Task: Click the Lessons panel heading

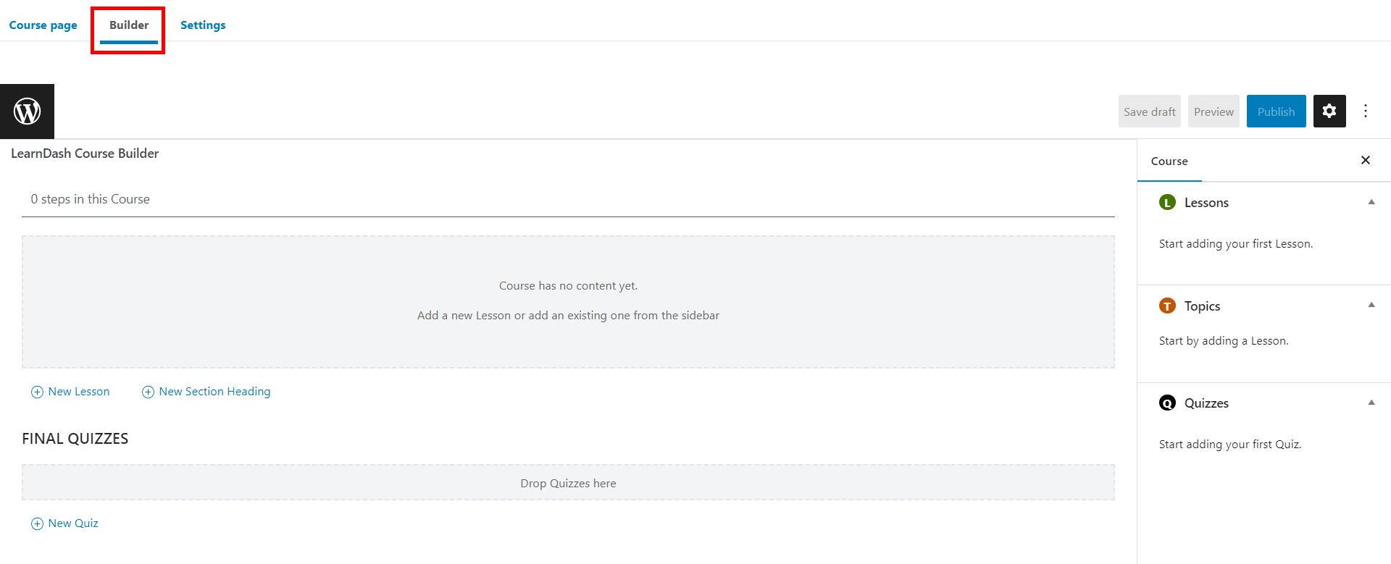Action: click(x=1206, y=203)
